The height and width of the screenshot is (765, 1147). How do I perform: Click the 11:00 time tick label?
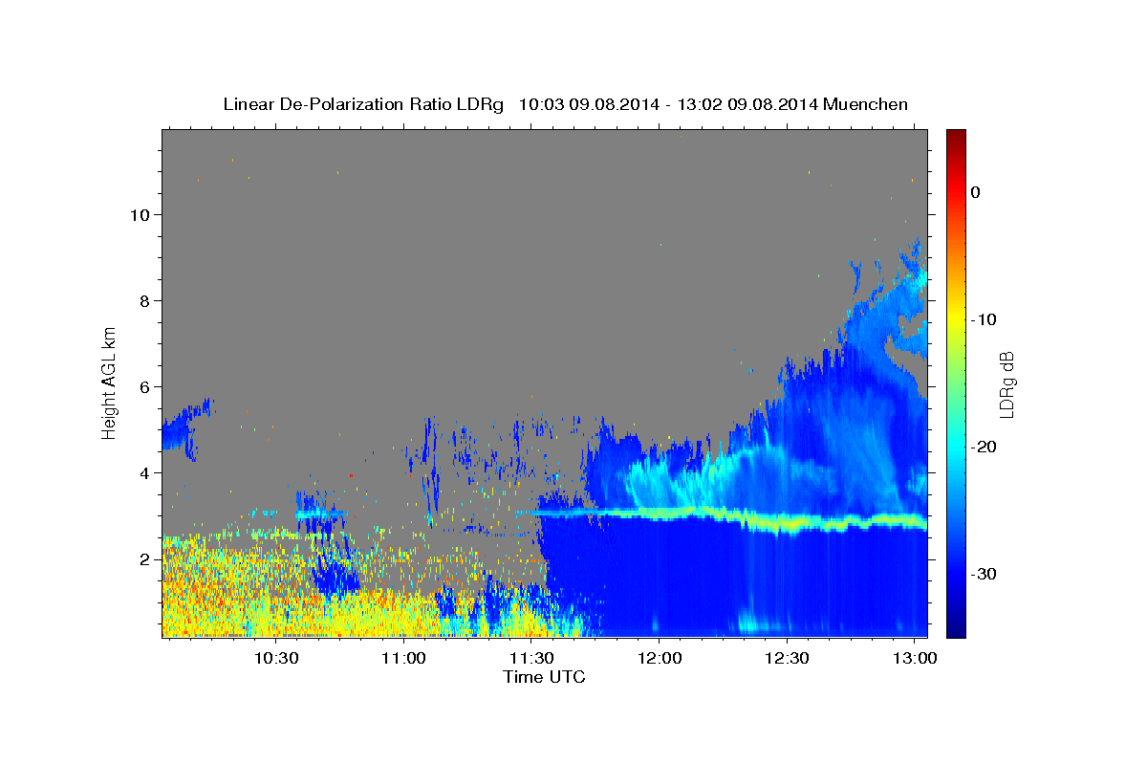pyautogui.click(x=403, y=659)
